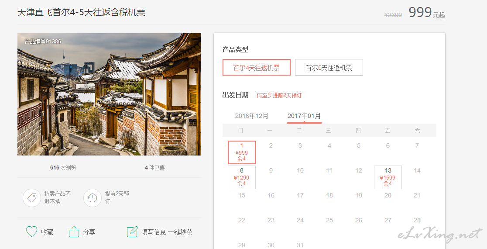Click 4 件已售 sold count
Viewport: 487px width, 249px height.
(x=154, y=168)
